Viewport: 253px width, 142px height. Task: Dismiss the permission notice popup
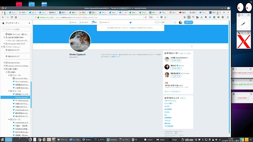click(x=162, y=27)
